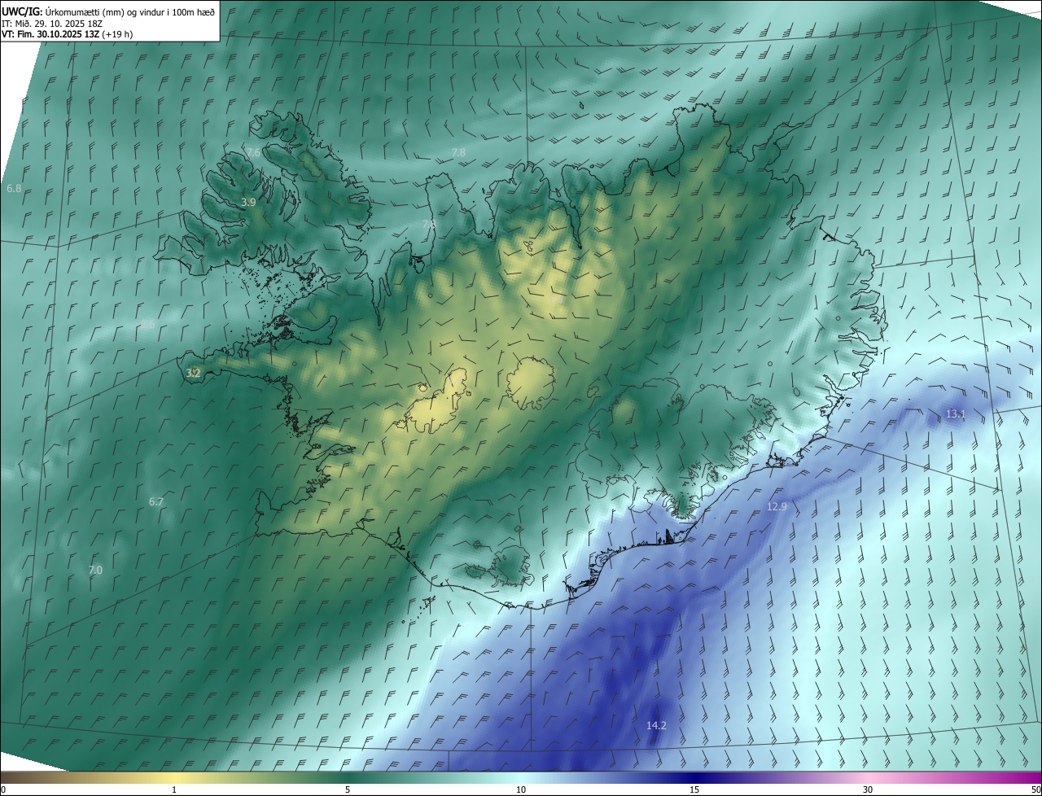
Task: Click the 3.2 value on Snæfellsnes peninsula
Action: [193, 373]
